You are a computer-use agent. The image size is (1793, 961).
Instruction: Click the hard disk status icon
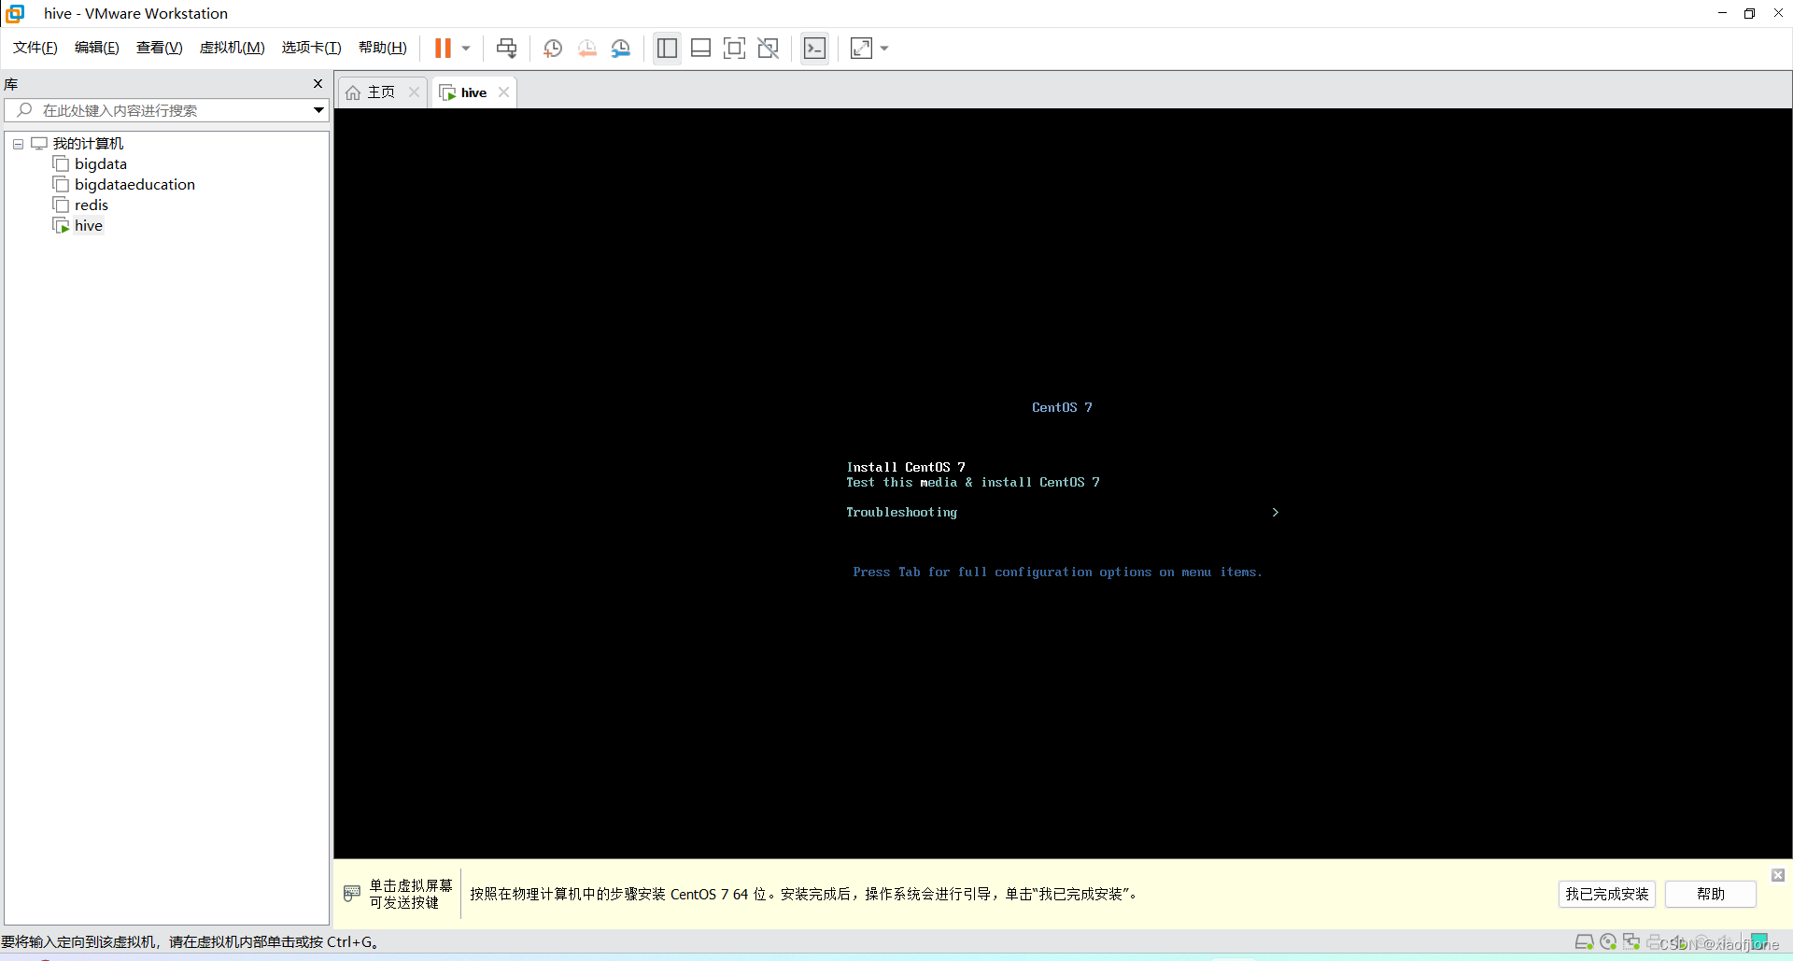1584,941
